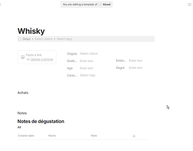Image resolution: width=193 pixels, height=151 pixels.
Task: Open the outline list icon at top right
Action: click(x=189, y=4)
